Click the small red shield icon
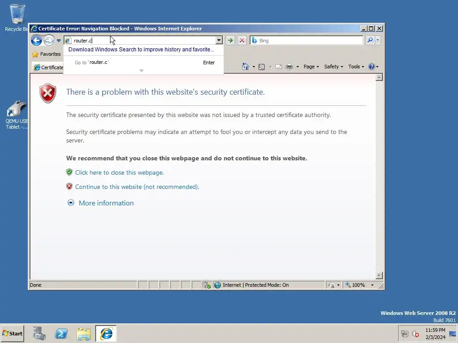 click(69, 186)
